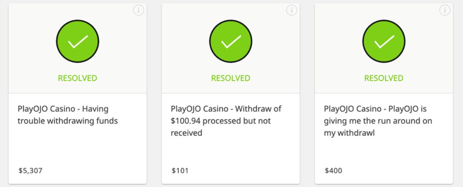The image size is (463, 187).
Task: Open 'PlayOJO is giving me the run around' complaint
Action: click(378, 121)
